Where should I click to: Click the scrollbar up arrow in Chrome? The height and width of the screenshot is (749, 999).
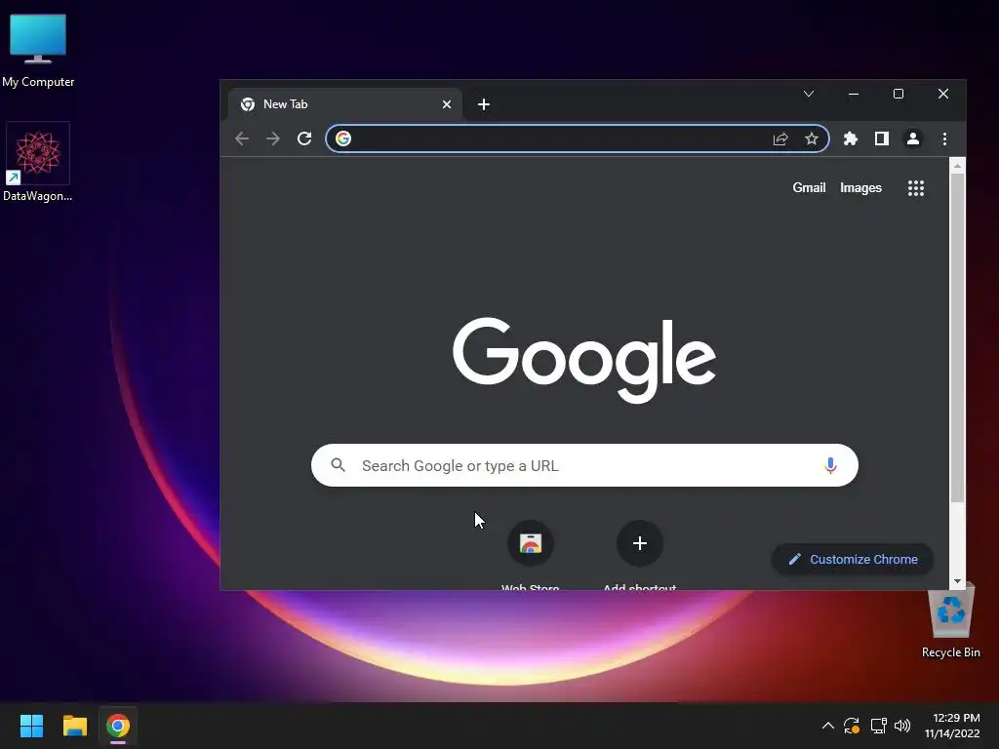coord(957,166)
